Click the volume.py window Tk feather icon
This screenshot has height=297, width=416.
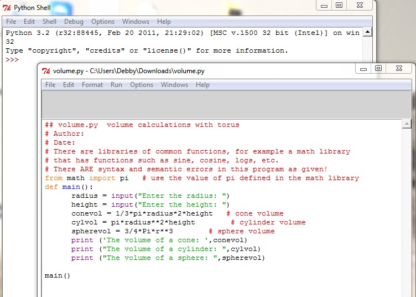point(46,71)
